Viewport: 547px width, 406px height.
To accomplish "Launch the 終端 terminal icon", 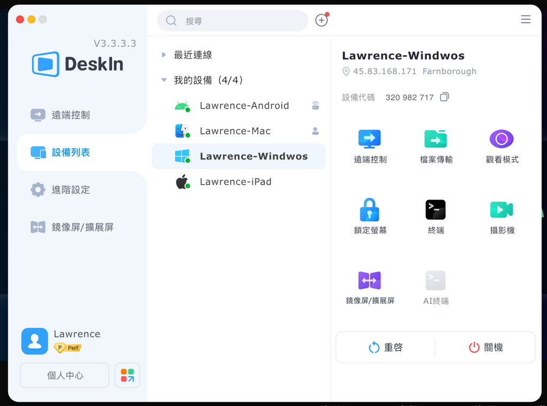I will 435,210.
